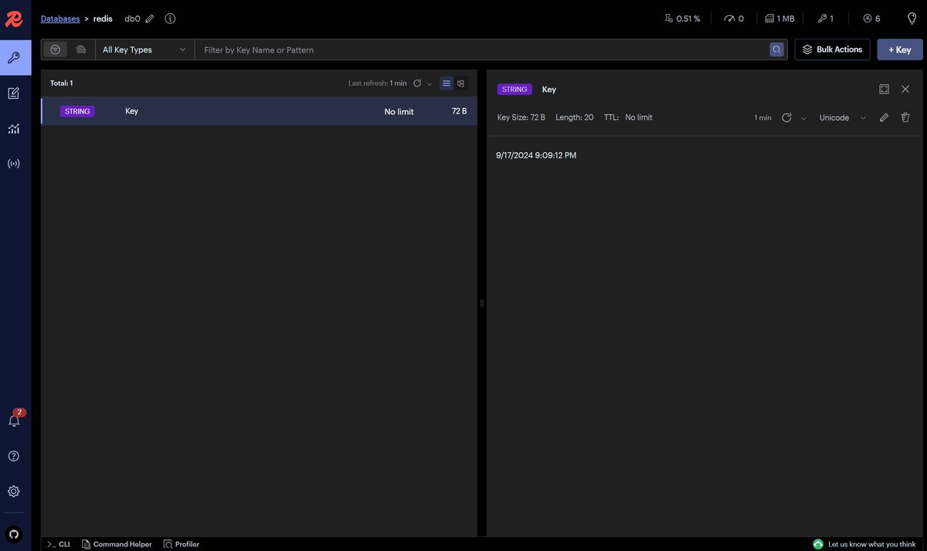927x551 pixels.
Task: Open the Analysis Tools chart icon
Action: pos(14,128)
